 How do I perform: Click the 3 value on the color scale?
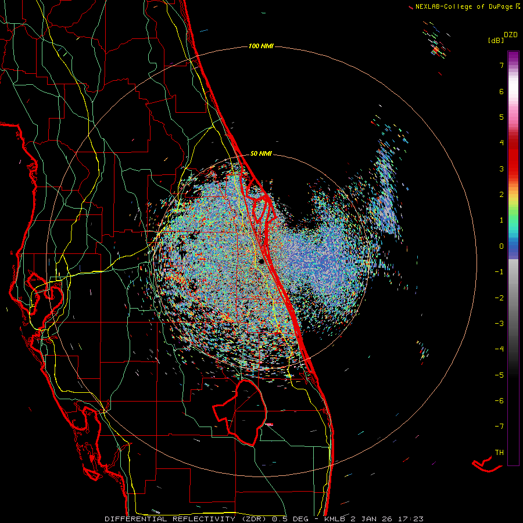click(501, 169)
